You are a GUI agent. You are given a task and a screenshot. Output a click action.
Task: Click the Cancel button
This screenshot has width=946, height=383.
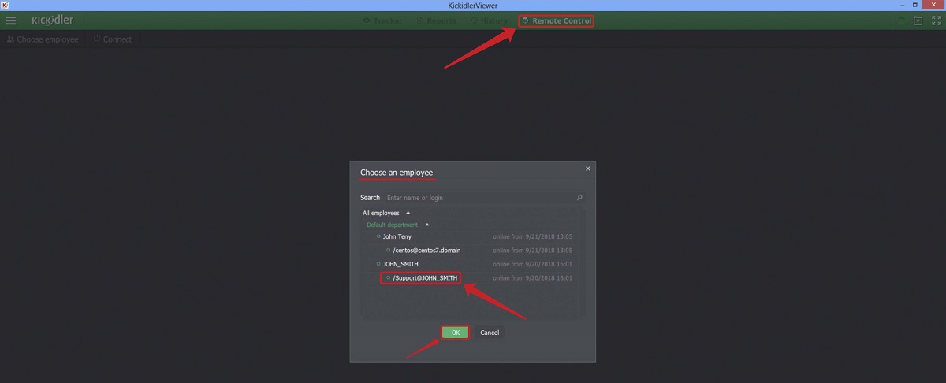[490, 333]
